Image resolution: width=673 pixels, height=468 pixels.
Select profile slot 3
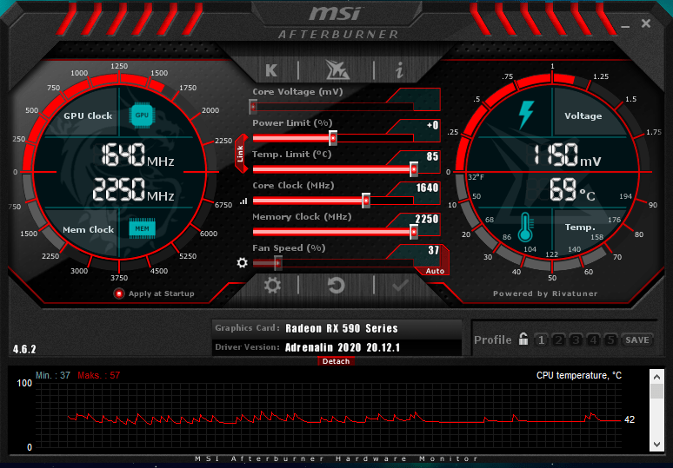pos(576,339)
